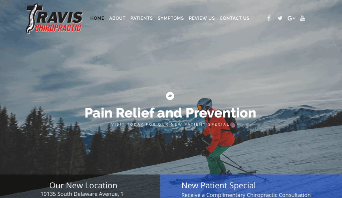Viewport: 342px width, 198px height.
Task: Click the Travis Chiropractic logo
Action: click(54, 19)
